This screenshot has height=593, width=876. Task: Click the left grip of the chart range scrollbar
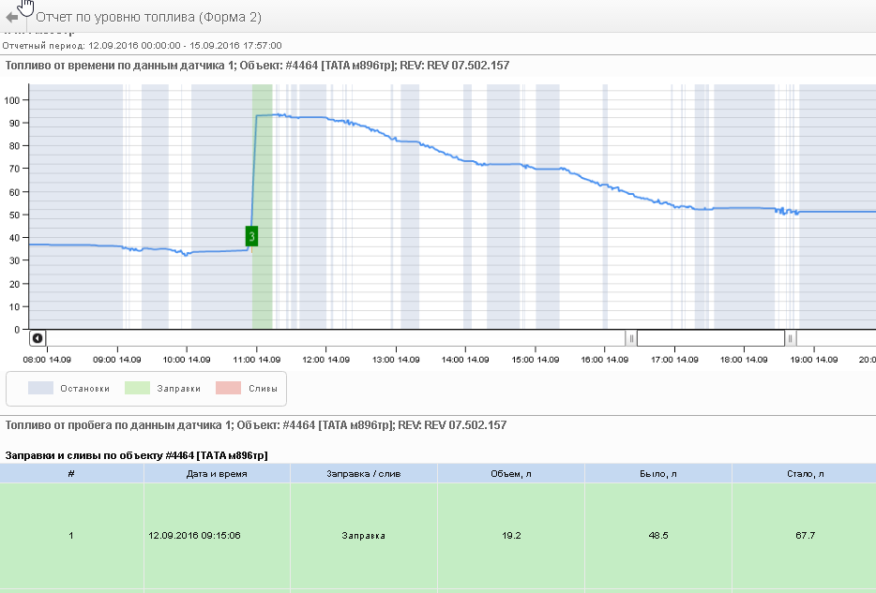coord(631,338)
